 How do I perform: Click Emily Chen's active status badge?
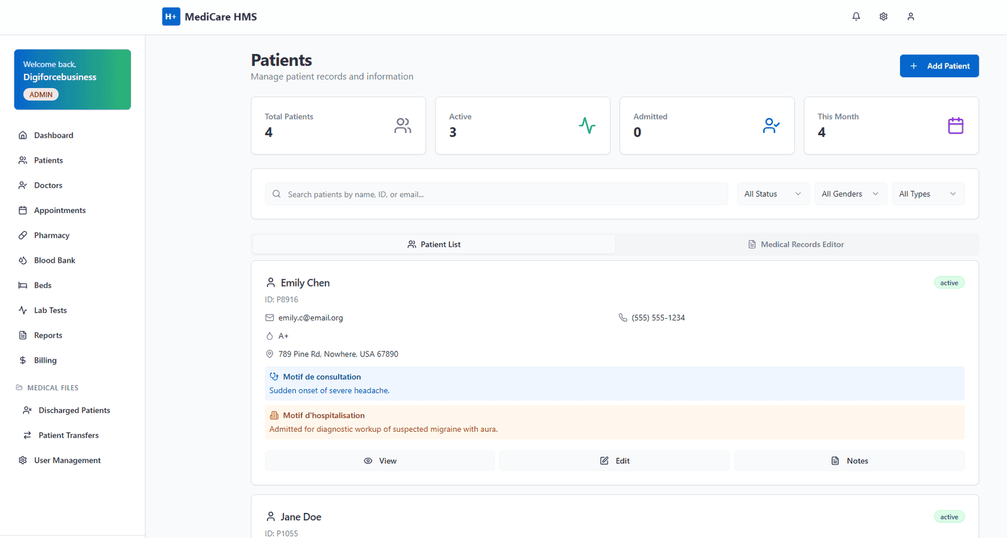[x=949, y=283]
